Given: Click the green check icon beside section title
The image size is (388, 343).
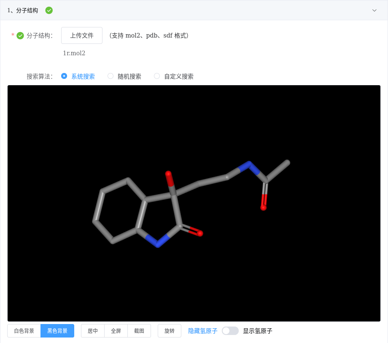Looking at the screenshot, I should tap(49, 11).
